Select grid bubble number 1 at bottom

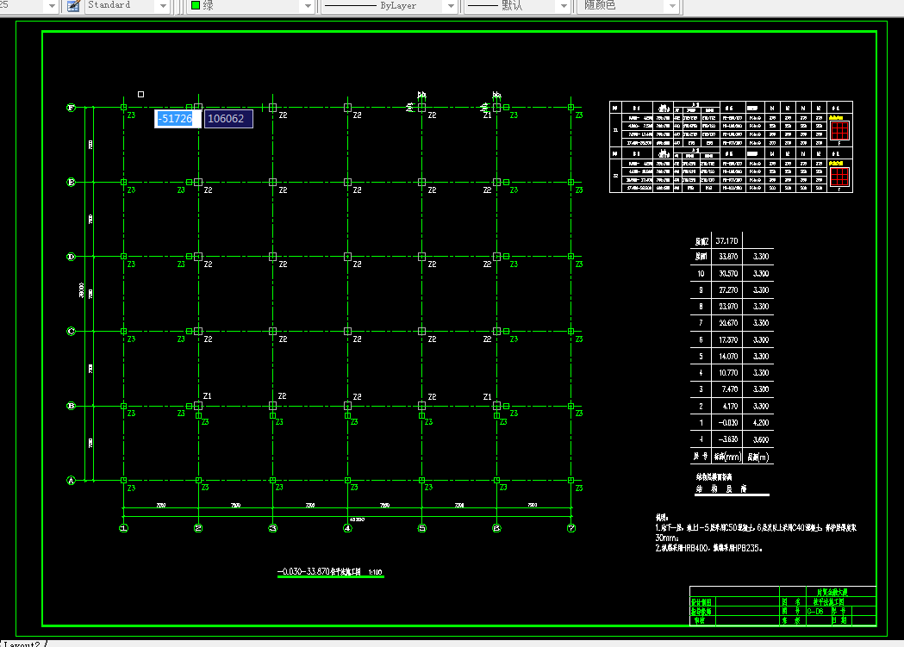pyautogui.click(x=123, y=528)
